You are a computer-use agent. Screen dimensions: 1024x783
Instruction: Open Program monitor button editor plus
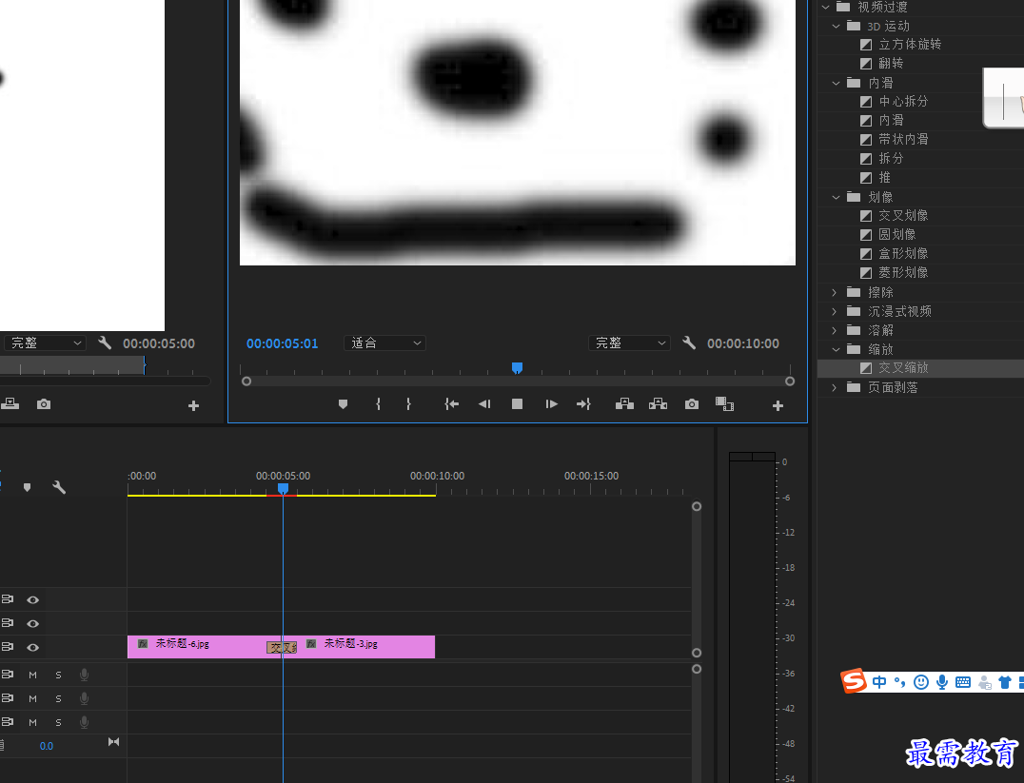point(778,405)
